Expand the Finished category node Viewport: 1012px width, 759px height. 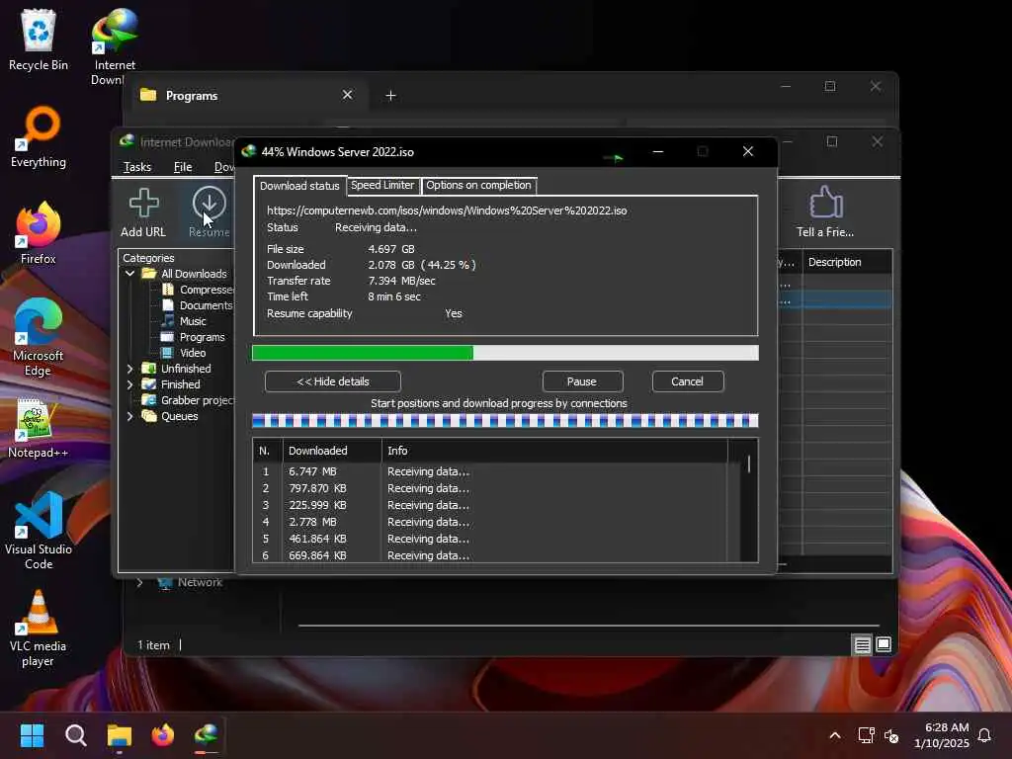(x=129, y=384)
